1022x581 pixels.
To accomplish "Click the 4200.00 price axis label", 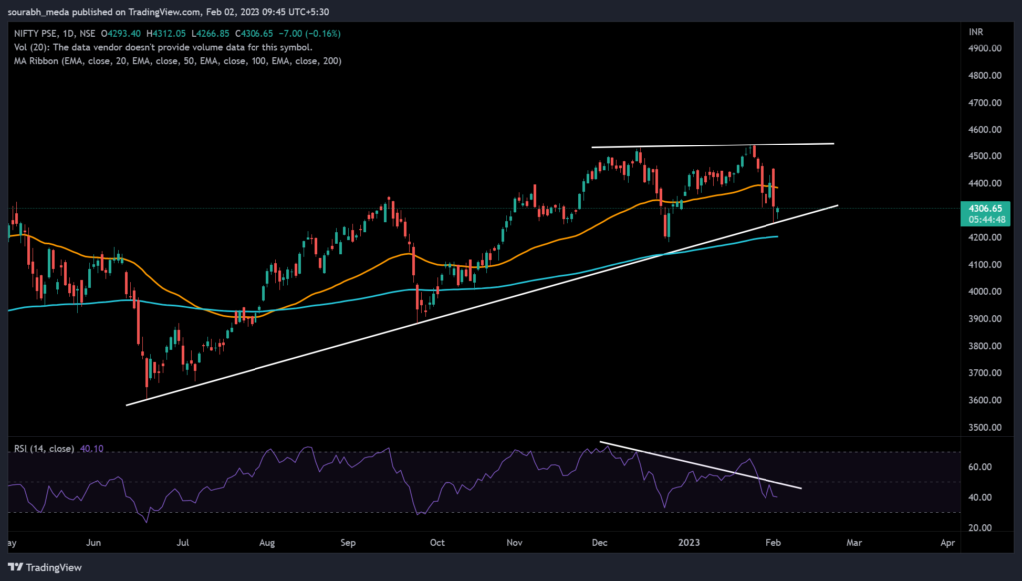I will pos(985,237).
